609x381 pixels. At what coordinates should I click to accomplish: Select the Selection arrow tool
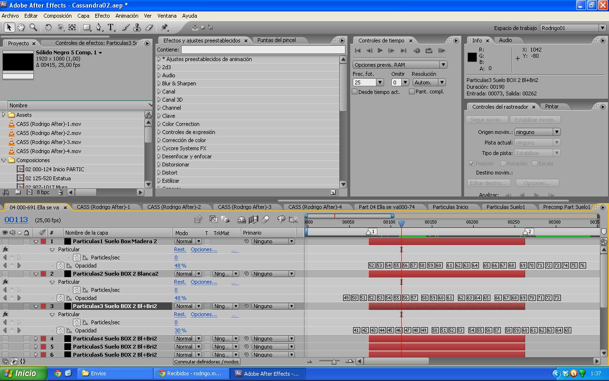coord(9,28)
